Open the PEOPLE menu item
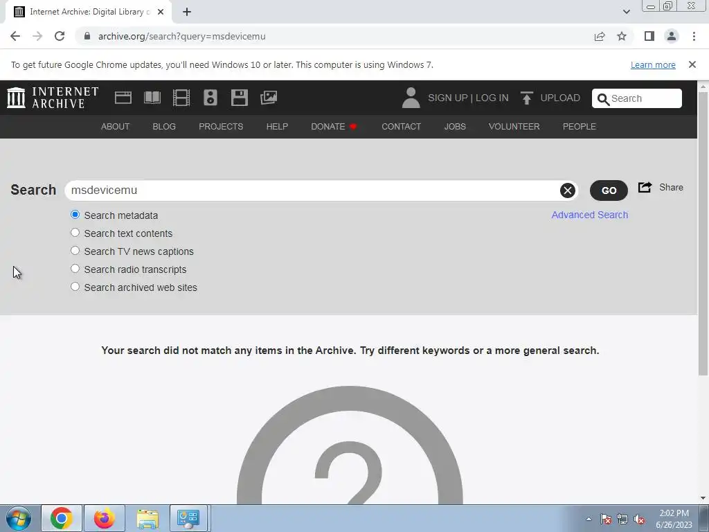This screenshot has width=709, height=532. click(580, 127)
